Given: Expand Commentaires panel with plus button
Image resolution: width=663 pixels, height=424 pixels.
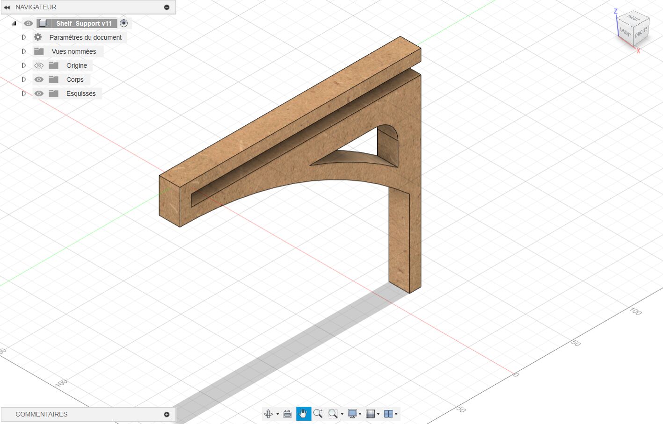Looking at the screenshot, I should (x=167, y=414).
